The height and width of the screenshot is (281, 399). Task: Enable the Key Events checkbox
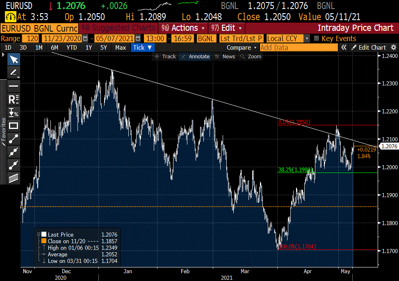[x=316, y=38]
